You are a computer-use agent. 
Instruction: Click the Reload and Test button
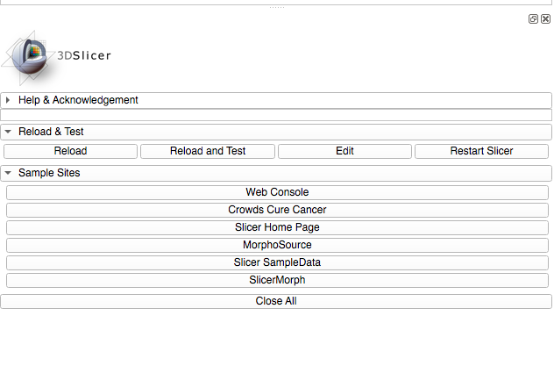[x=208, y=151]
